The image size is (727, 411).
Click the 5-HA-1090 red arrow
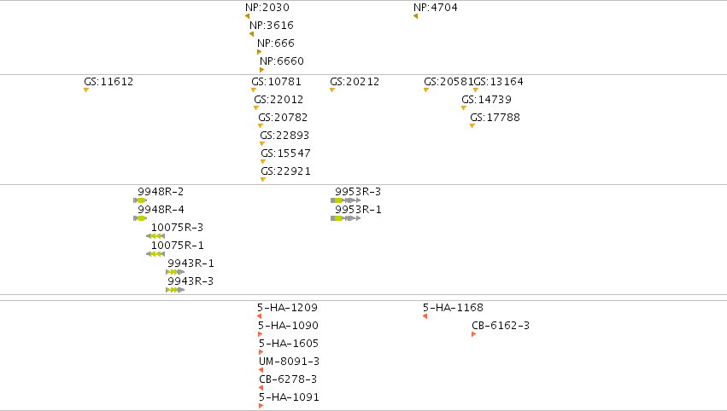[x=260, y=334]
